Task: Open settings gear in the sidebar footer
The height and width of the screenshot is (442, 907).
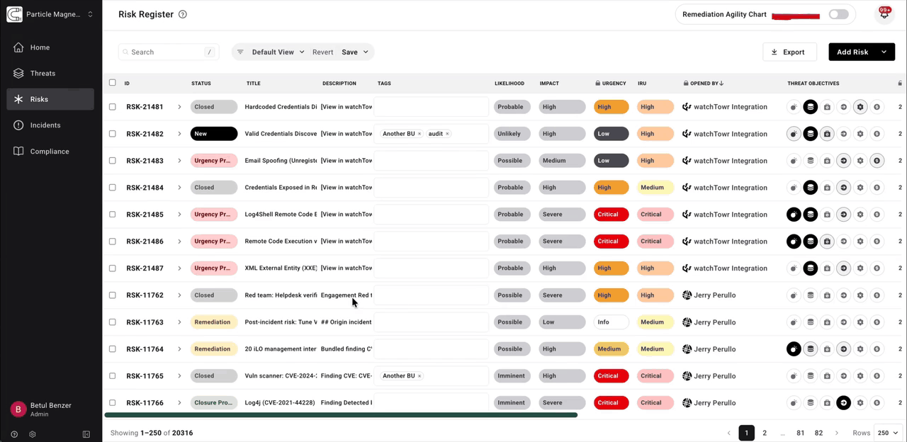Action: tap(33, 434)
